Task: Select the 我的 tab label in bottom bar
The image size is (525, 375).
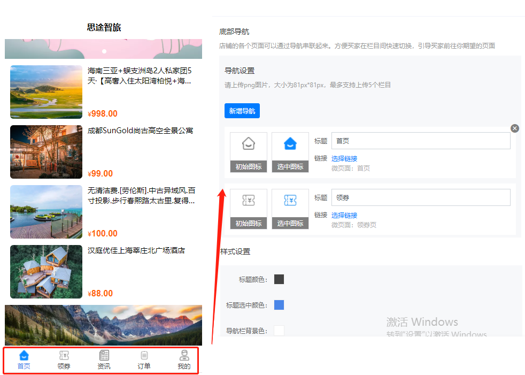Action: [184, 366]
